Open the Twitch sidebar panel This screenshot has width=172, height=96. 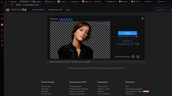coord(2,19)
